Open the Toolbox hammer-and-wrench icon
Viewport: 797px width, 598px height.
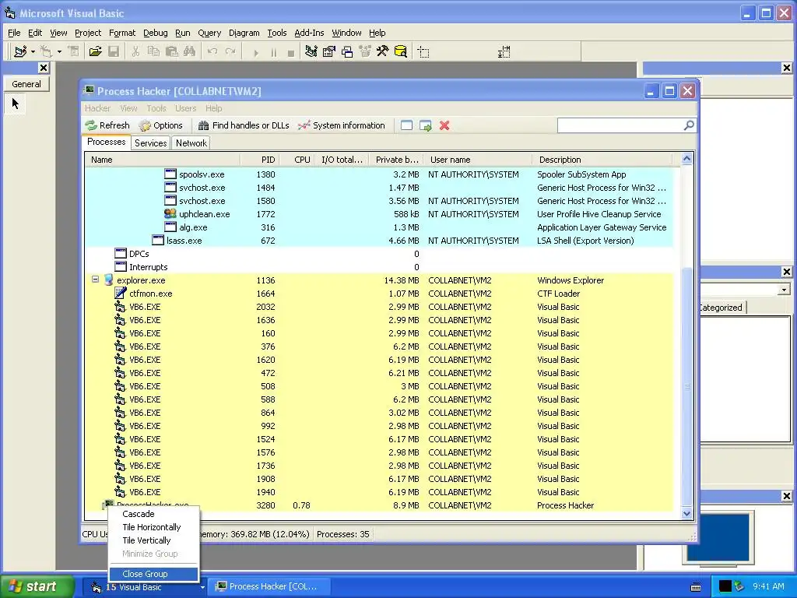tap(382, 51)
